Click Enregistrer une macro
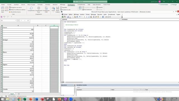The height and width of the screenshot is (101, 179). click(x=15, y=8)
